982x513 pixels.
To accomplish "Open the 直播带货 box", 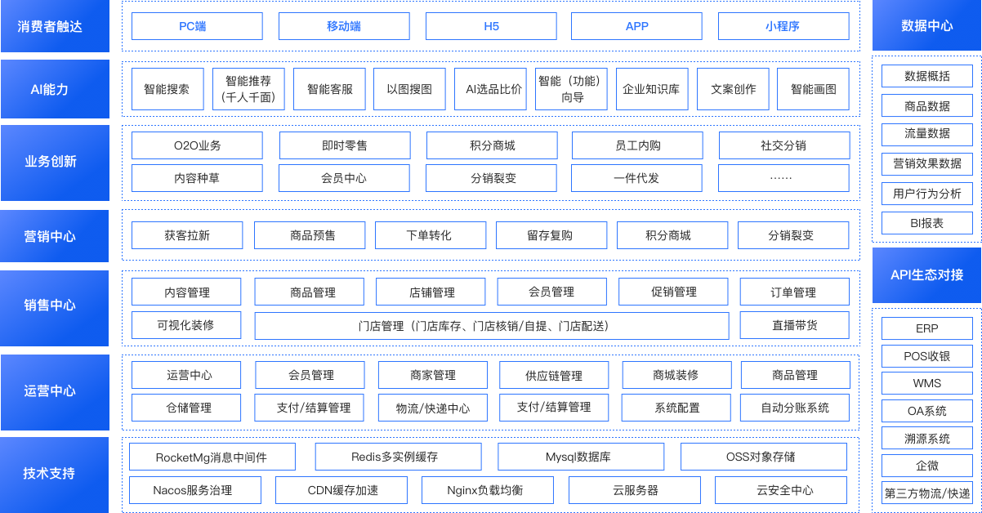I will pos(794,325).
